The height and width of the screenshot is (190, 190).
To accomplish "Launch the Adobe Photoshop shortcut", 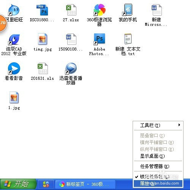I will 99,39.
